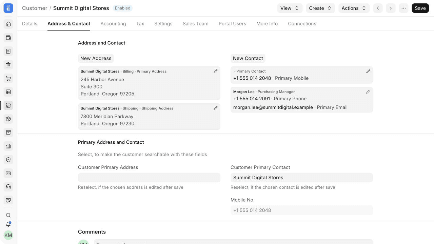Edit the Morgan Lee contact card
This screenshot has height=244, width=434.
click(368, 91)
